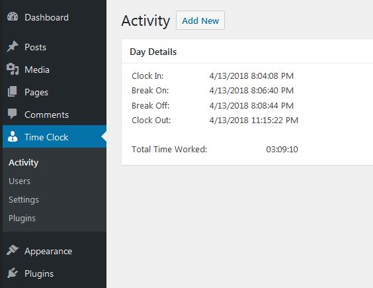Click the Dashboard gauge icon
This screenshot has height=288, width=373.
pos(13,17)
